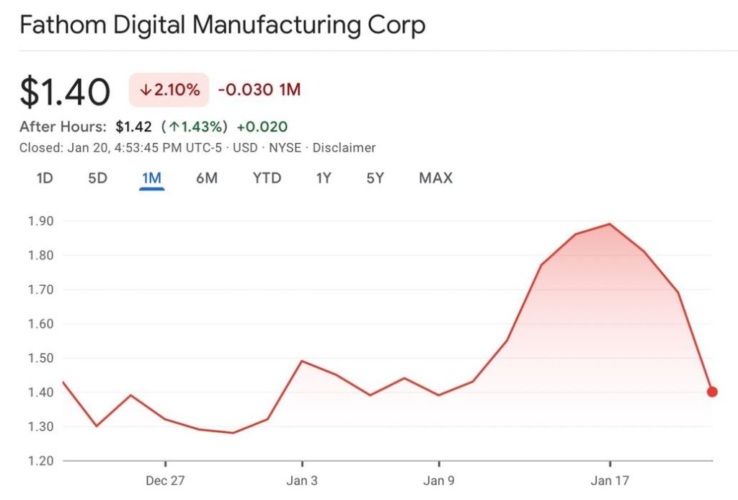Show MAX price history

tap(435, 177)
